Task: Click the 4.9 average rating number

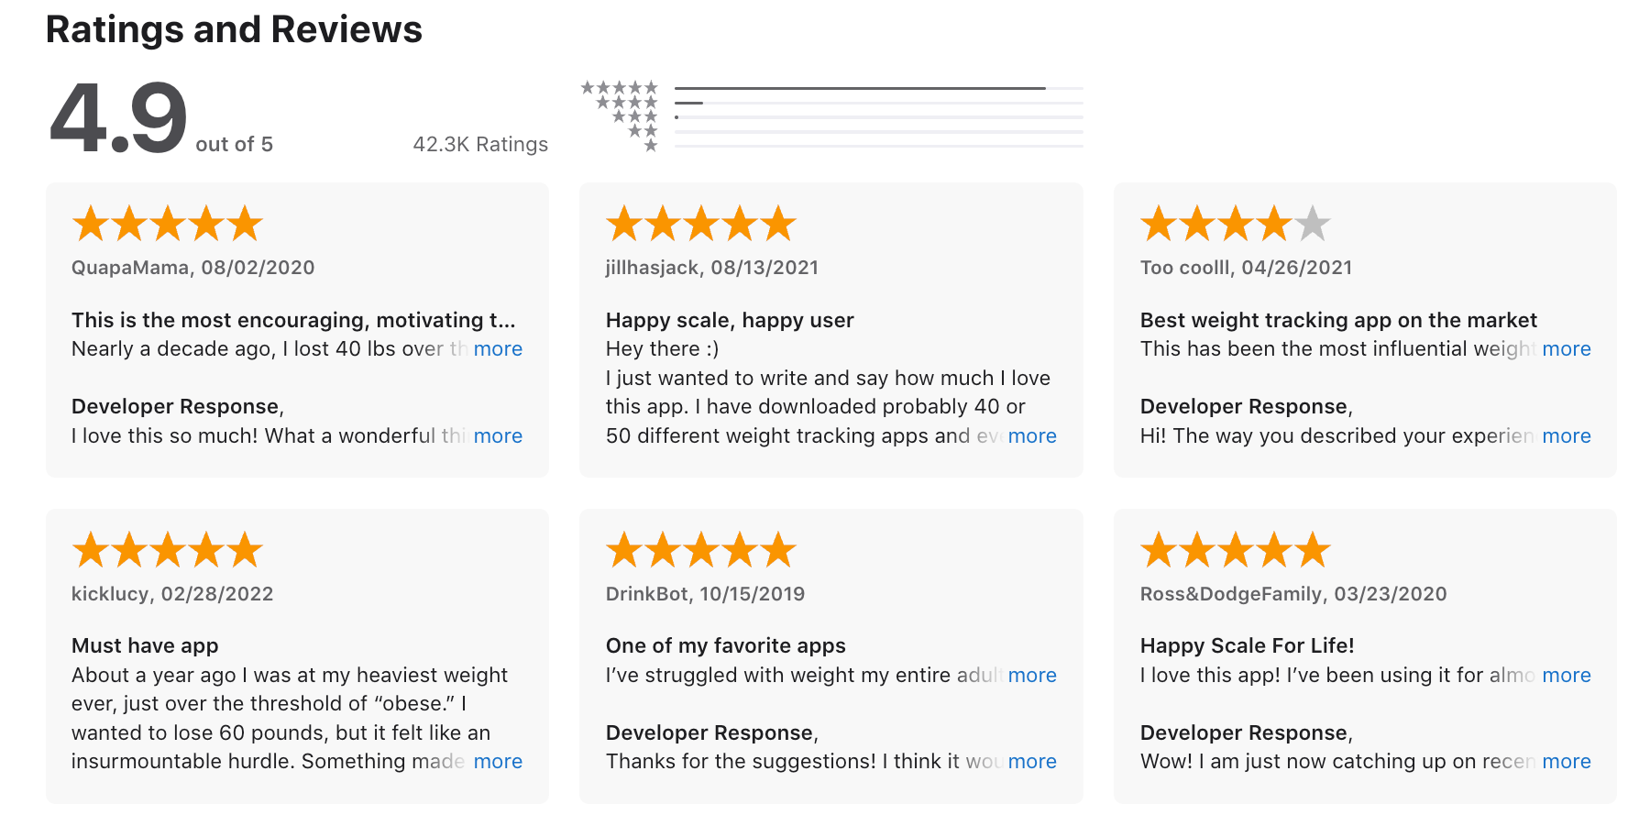Action: coord(118,117)
